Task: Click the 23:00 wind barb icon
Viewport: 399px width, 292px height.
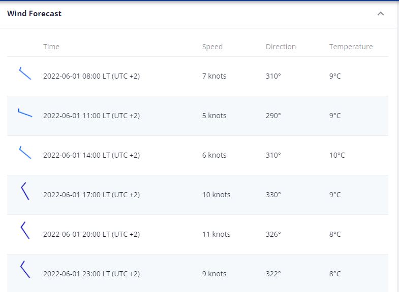Action: 25,270
